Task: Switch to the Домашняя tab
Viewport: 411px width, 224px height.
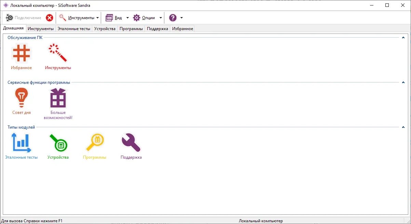Action: coord(13,28)
